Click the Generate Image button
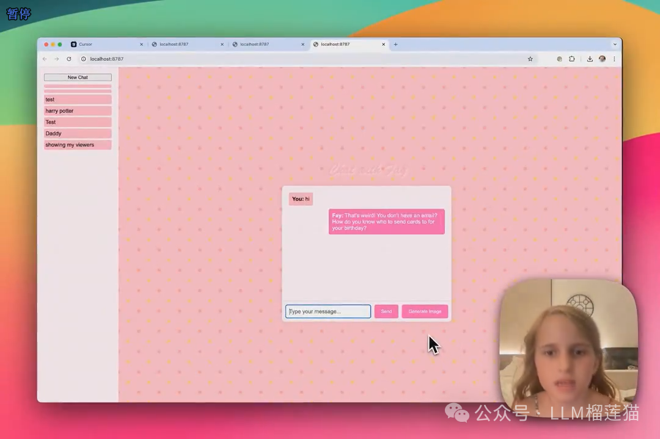Image resolution: width=660 pixels, height=439 pixels. 425,311
